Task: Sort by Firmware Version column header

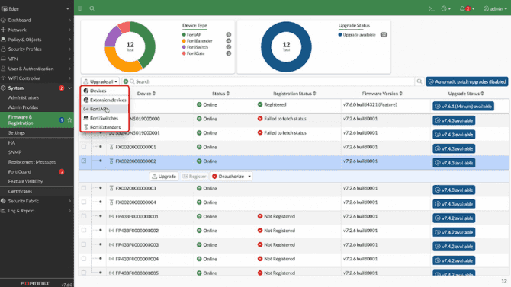Action: click(382, 94)
